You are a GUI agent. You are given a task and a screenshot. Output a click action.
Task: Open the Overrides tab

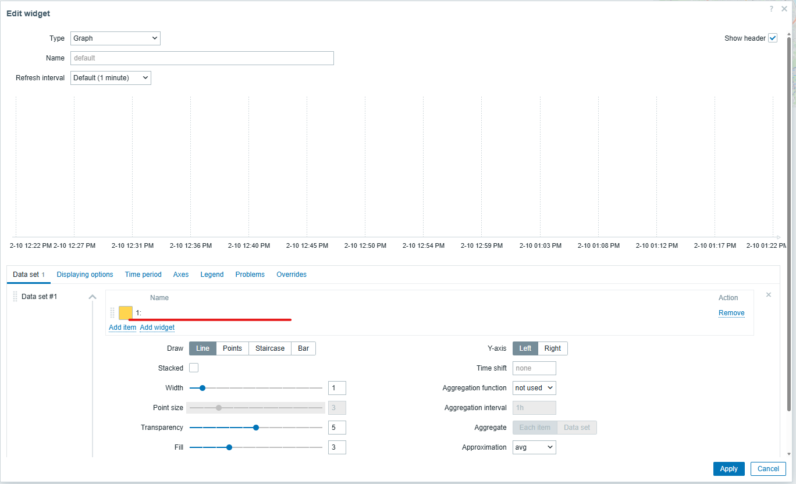tap(292, 275)
